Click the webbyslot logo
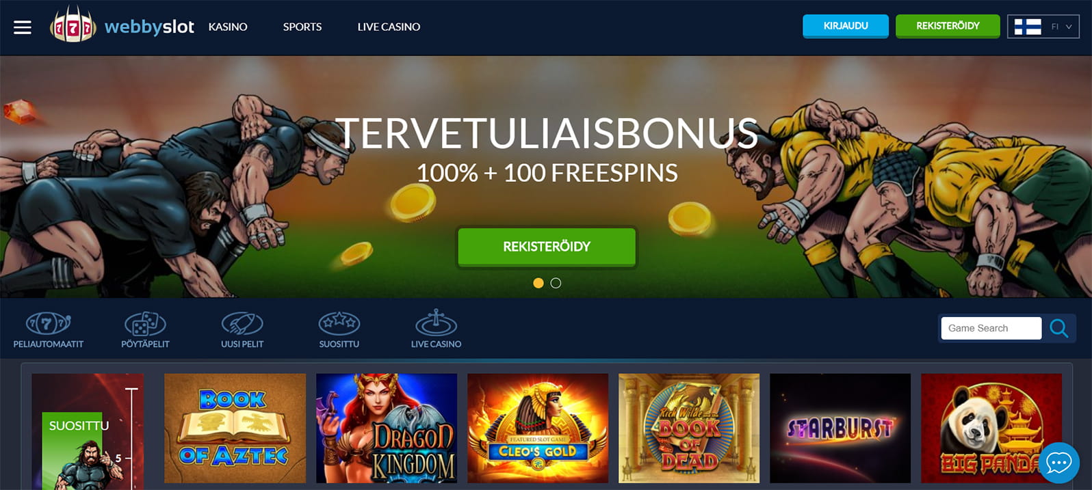The image size is (1092, 490). click(122, 26)
